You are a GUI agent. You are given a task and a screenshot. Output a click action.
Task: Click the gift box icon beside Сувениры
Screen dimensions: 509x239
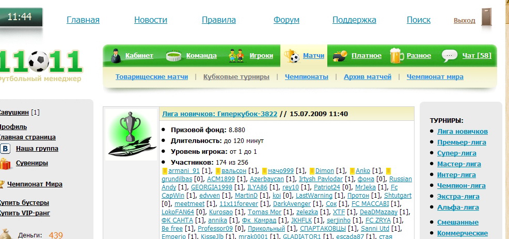(x=5, y=164)
